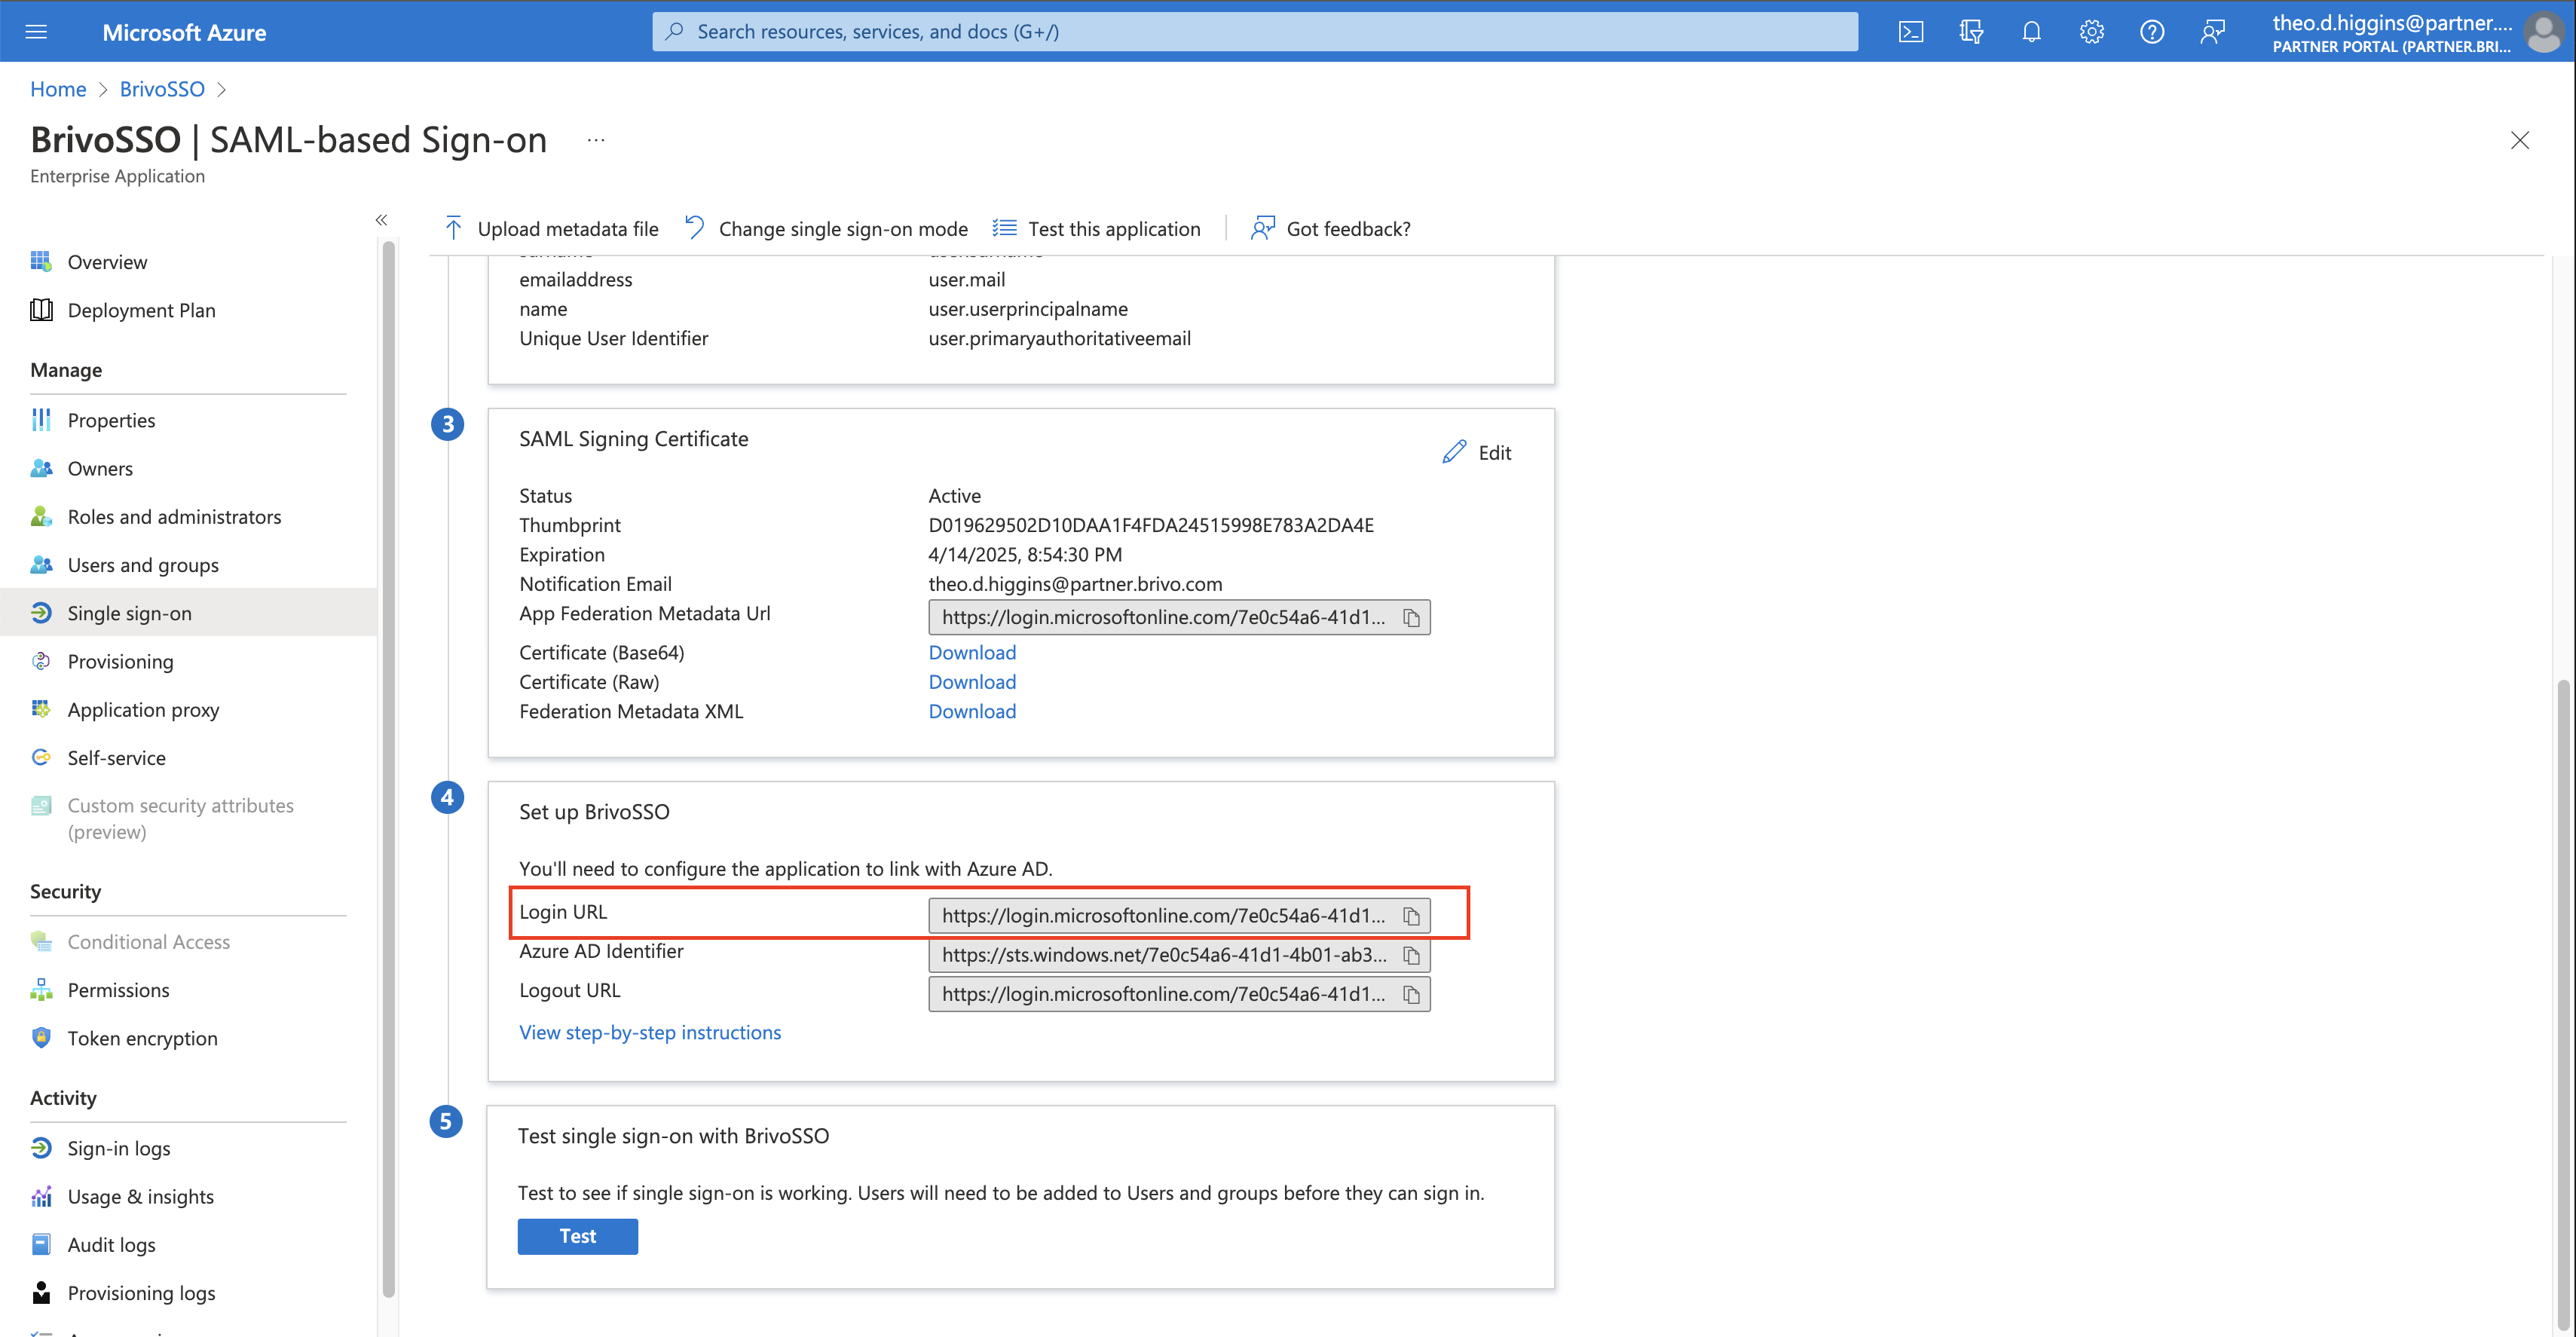Go to Home in the breadcrumb
The height and width of the screenshot is (1337, 2576).
click(58, 89)
